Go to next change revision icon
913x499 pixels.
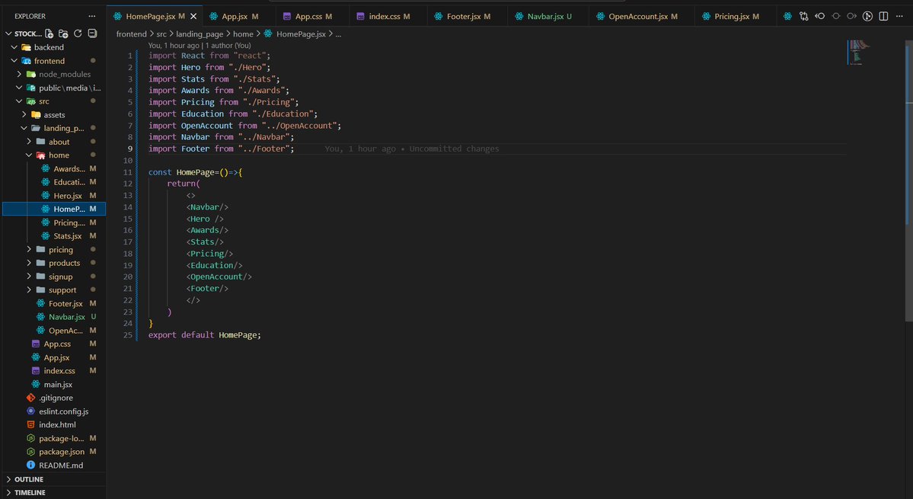[851, 16]
